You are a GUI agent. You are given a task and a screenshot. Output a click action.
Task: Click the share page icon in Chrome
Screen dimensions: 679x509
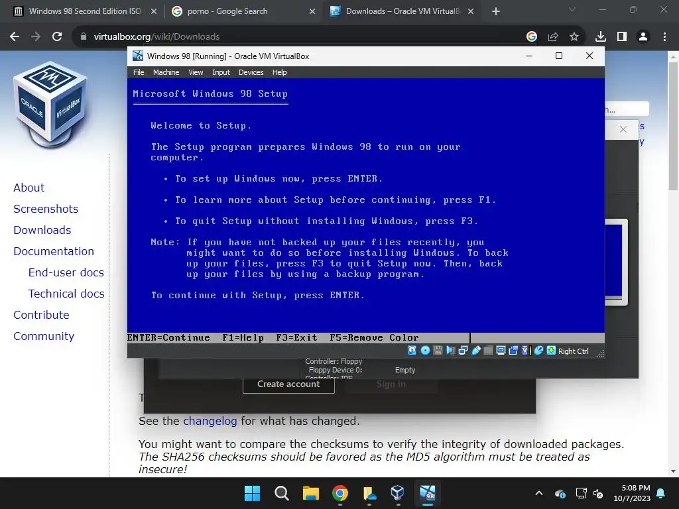point(553,37)
